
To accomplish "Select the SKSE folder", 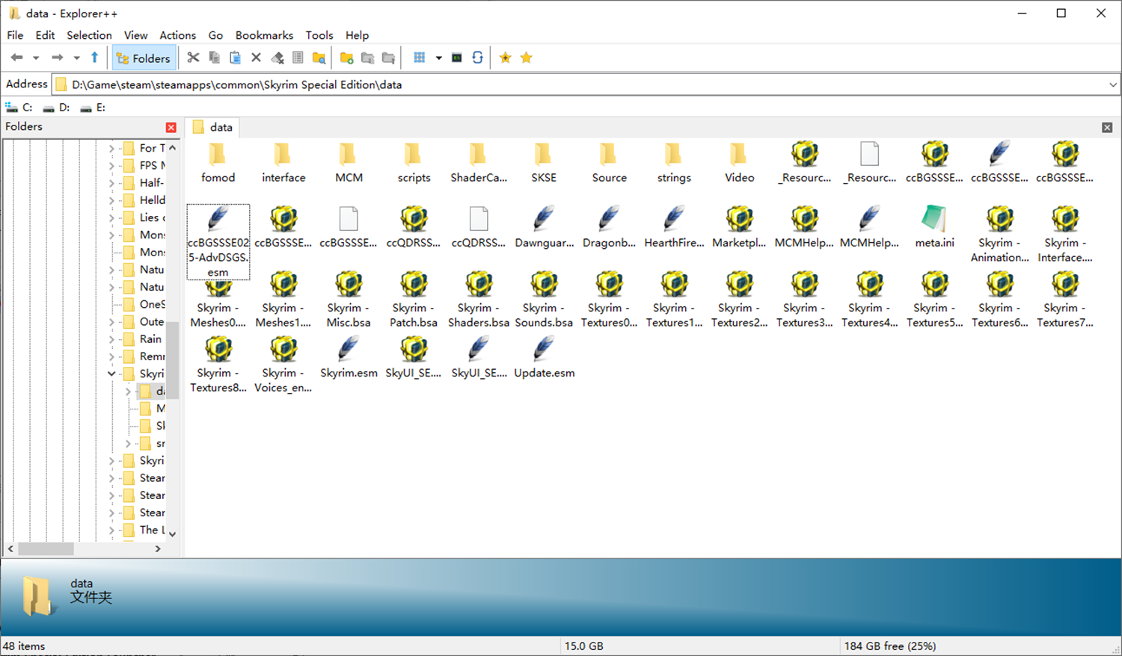I will [x=544, y=163].
